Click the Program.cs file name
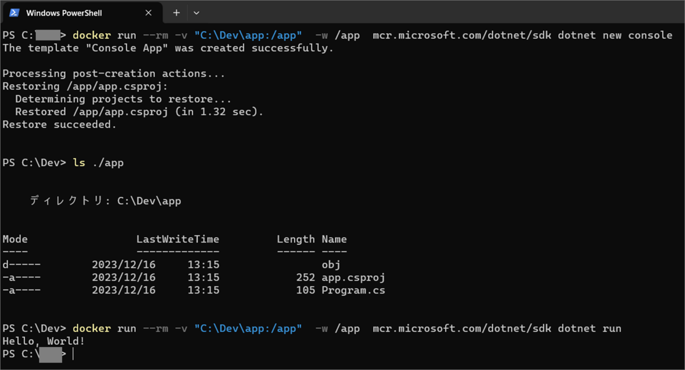The width and height of the screenshot is (685, 370). coord(353,291)
